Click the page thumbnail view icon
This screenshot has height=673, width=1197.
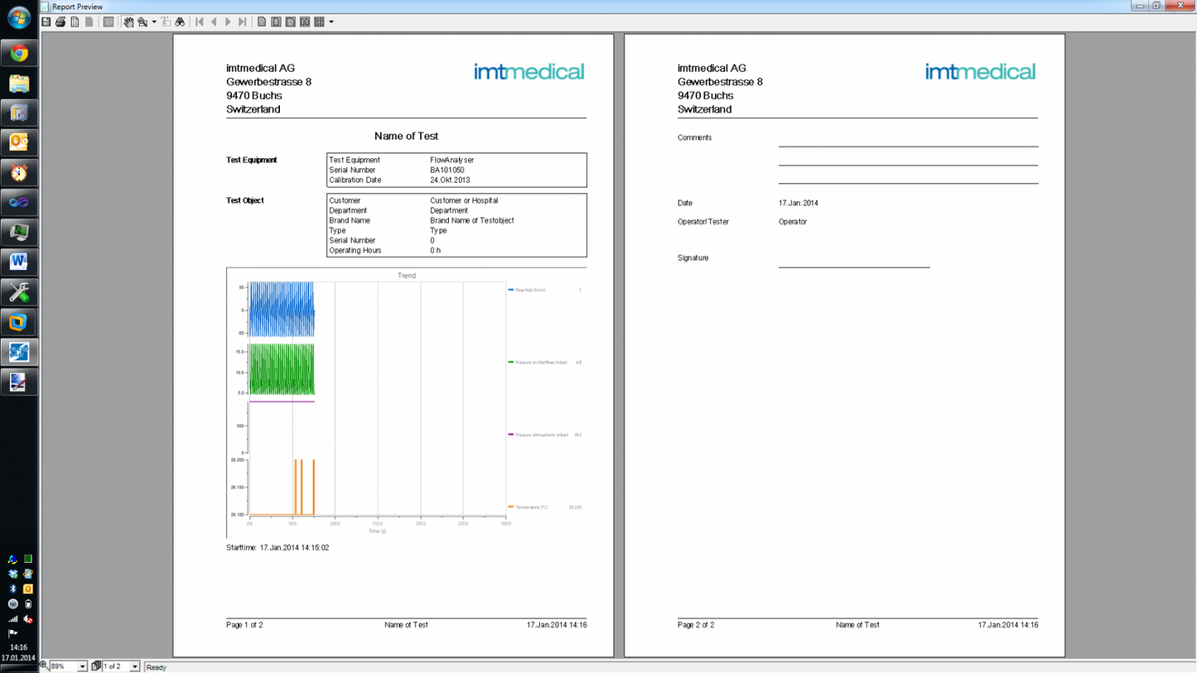coord(109,21)
